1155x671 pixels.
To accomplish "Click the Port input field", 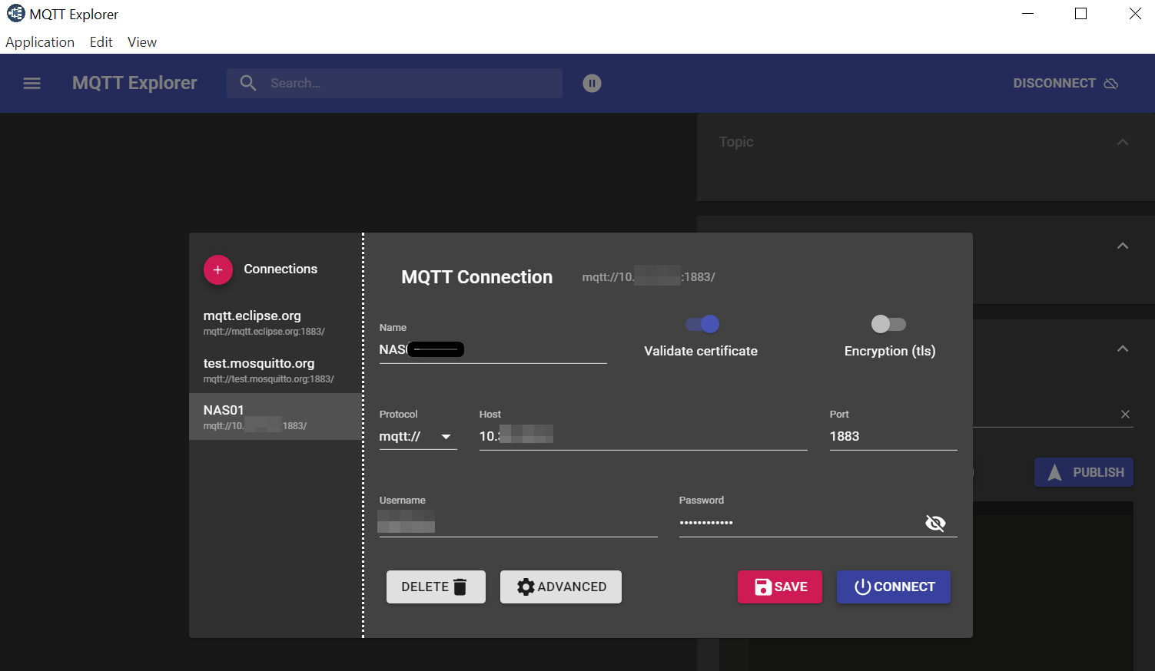I will (892, 436).
